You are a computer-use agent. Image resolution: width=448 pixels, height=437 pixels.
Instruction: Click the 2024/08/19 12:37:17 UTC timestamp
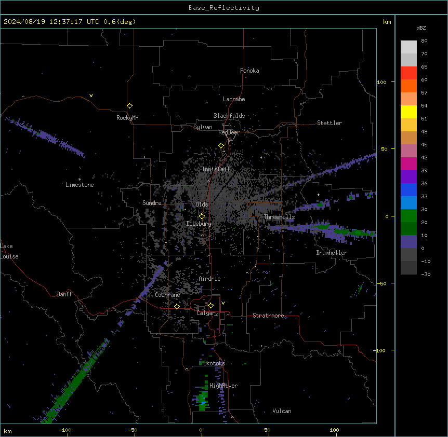[x=51, y=22]
